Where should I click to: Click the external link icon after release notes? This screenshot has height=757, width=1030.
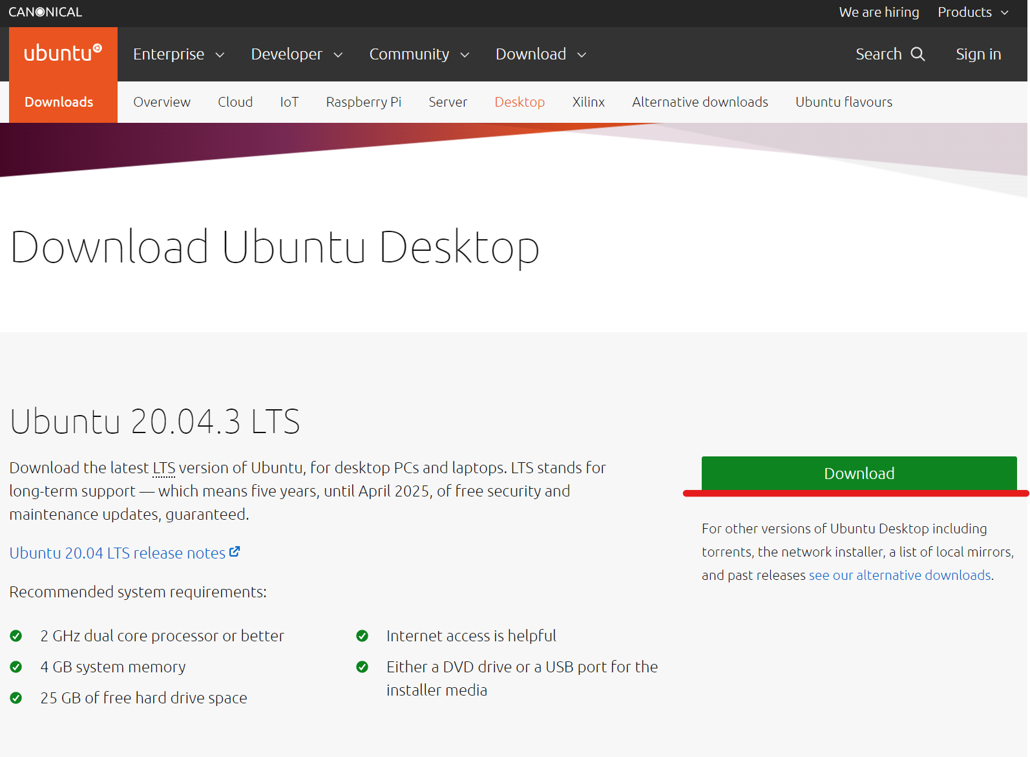pos(235,552)
